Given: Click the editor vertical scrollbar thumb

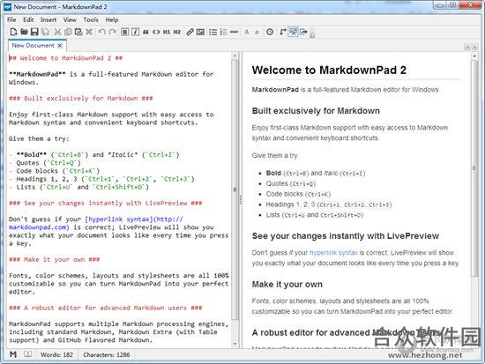Looking at the screenshot, I should (x=235, y=189).
